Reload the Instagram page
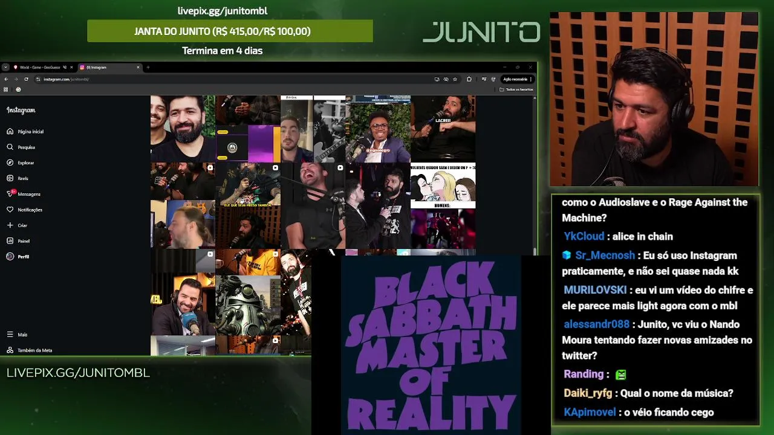774x435 pixels. pyautogui.click(x=26, y=79)
